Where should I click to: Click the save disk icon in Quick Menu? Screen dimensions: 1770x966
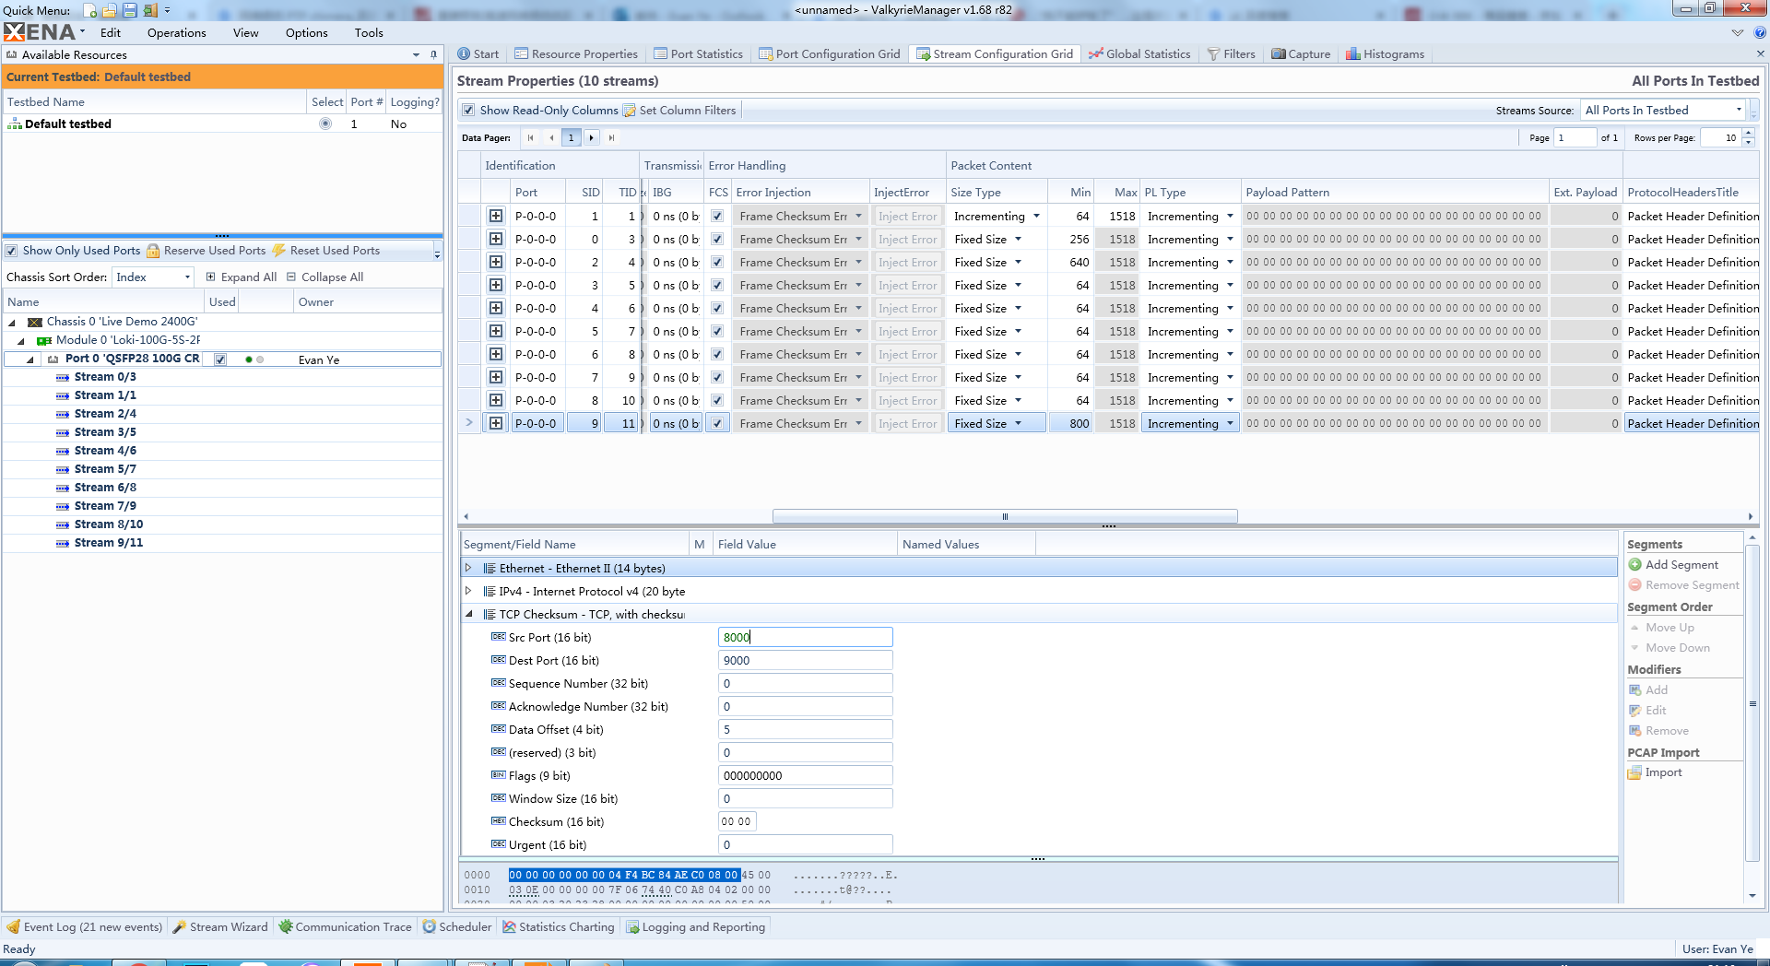[x=130, y=10]
